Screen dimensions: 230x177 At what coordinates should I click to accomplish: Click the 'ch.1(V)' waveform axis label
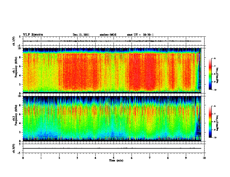(14, 41)
